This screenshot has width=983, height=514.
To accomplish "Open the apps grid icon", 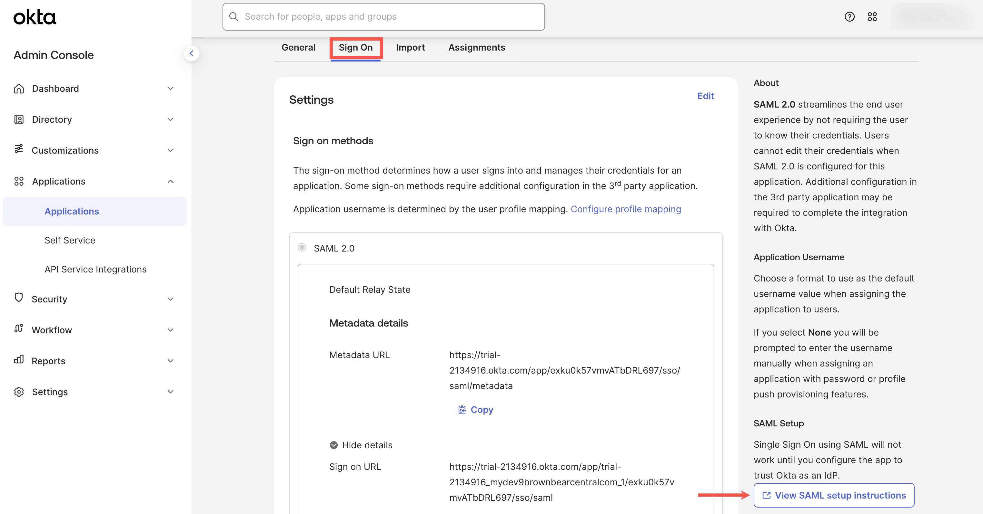I will (x=872, y=17).
